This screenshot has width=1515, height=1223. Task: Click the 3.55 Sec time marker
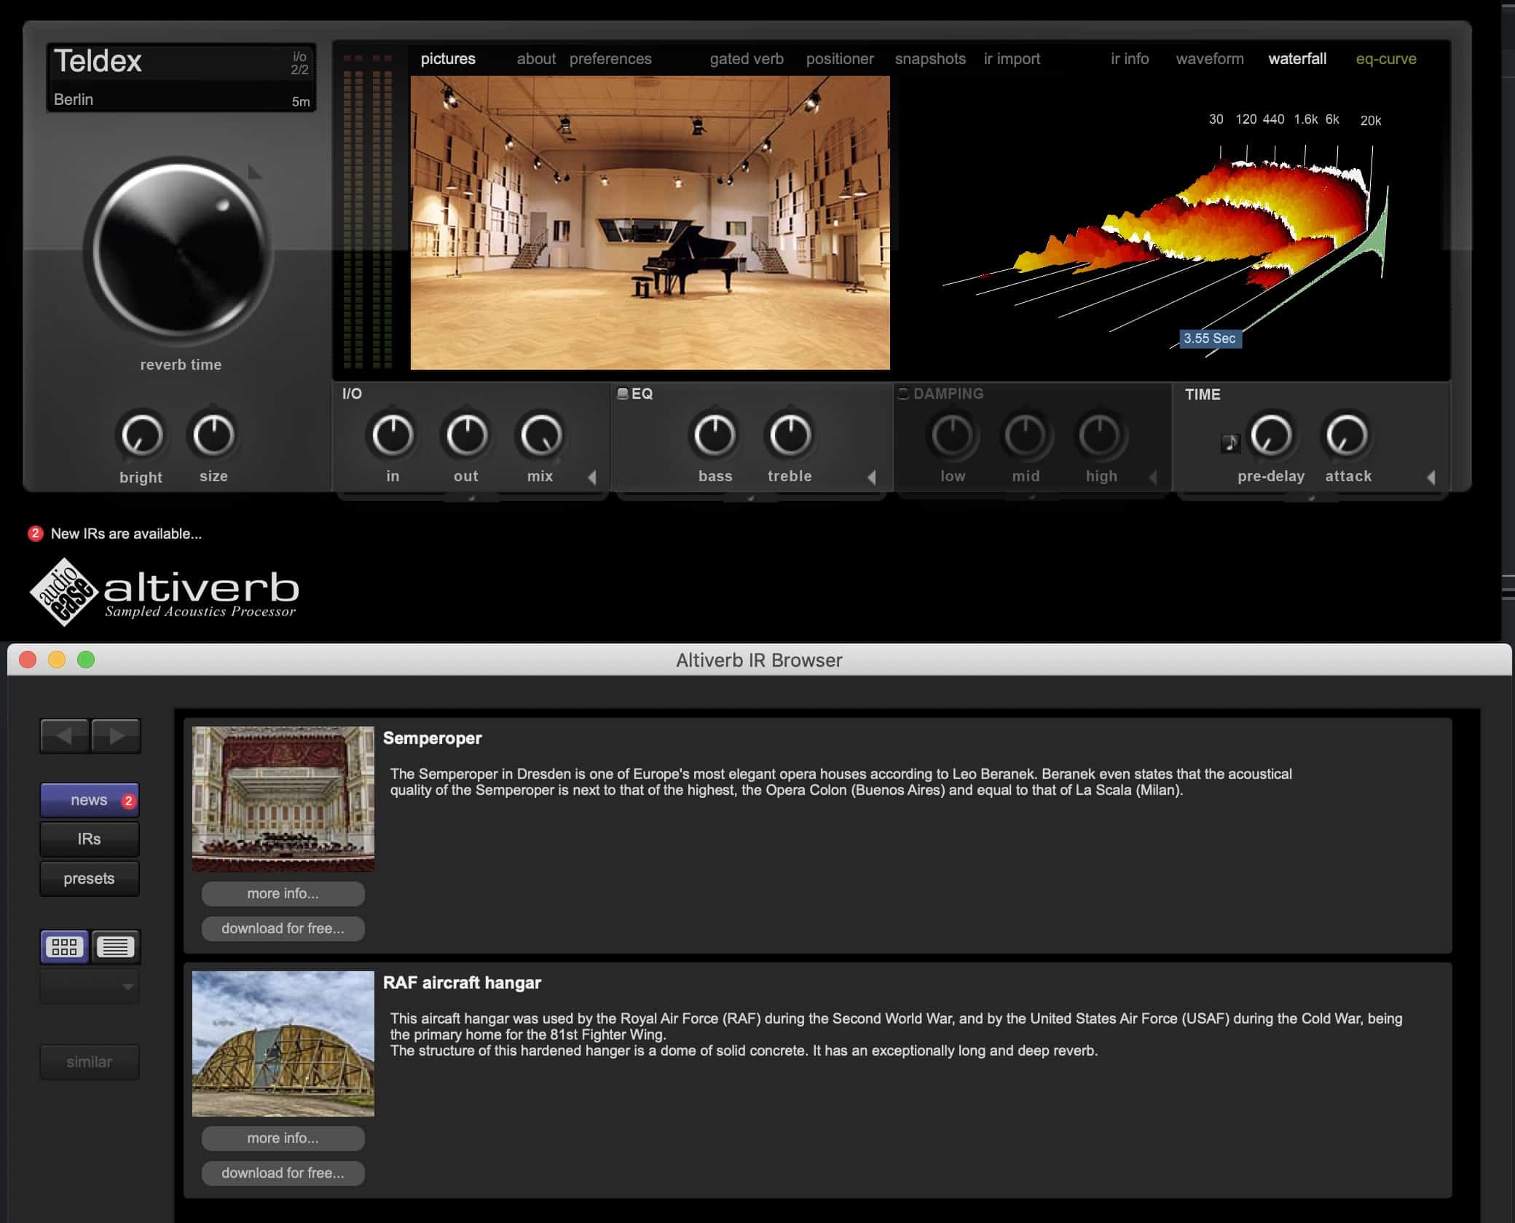1211,339
